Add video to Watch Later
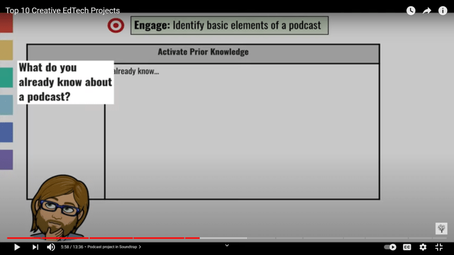This screenshot has height=255, width=454. pos(411,11)
